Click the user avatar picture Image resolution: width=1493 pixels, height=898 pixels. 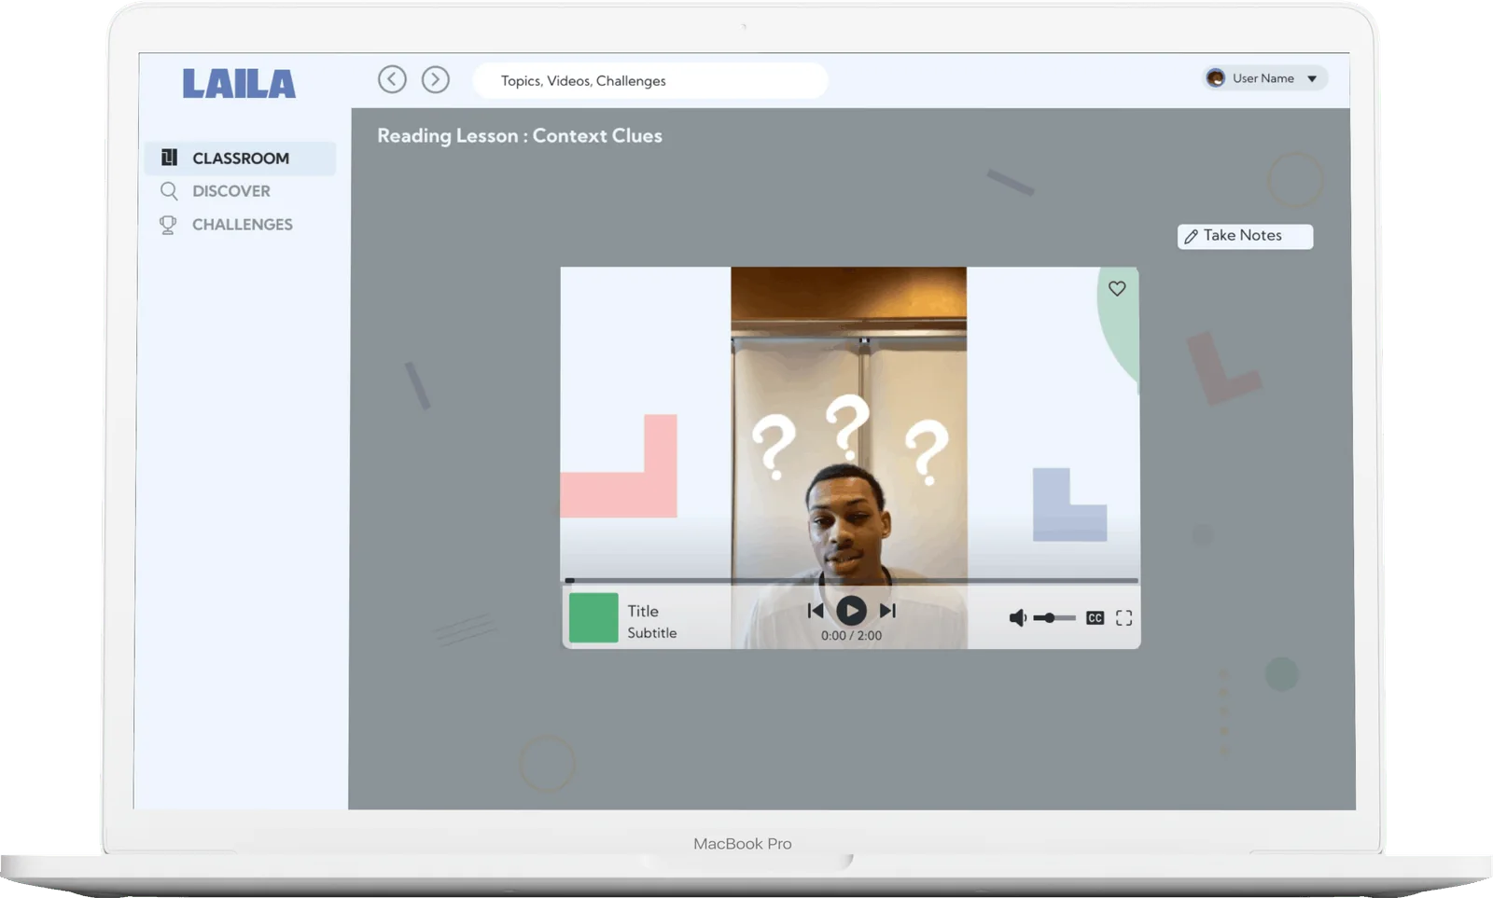[x=1215, y=78]
